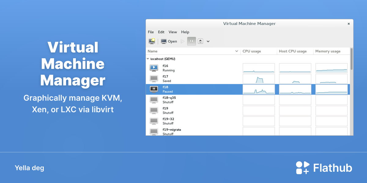Select the f19-migrate VM icon
Image resolution: width=367 pixels, height=183 pixels.
[x=154, y=131]
